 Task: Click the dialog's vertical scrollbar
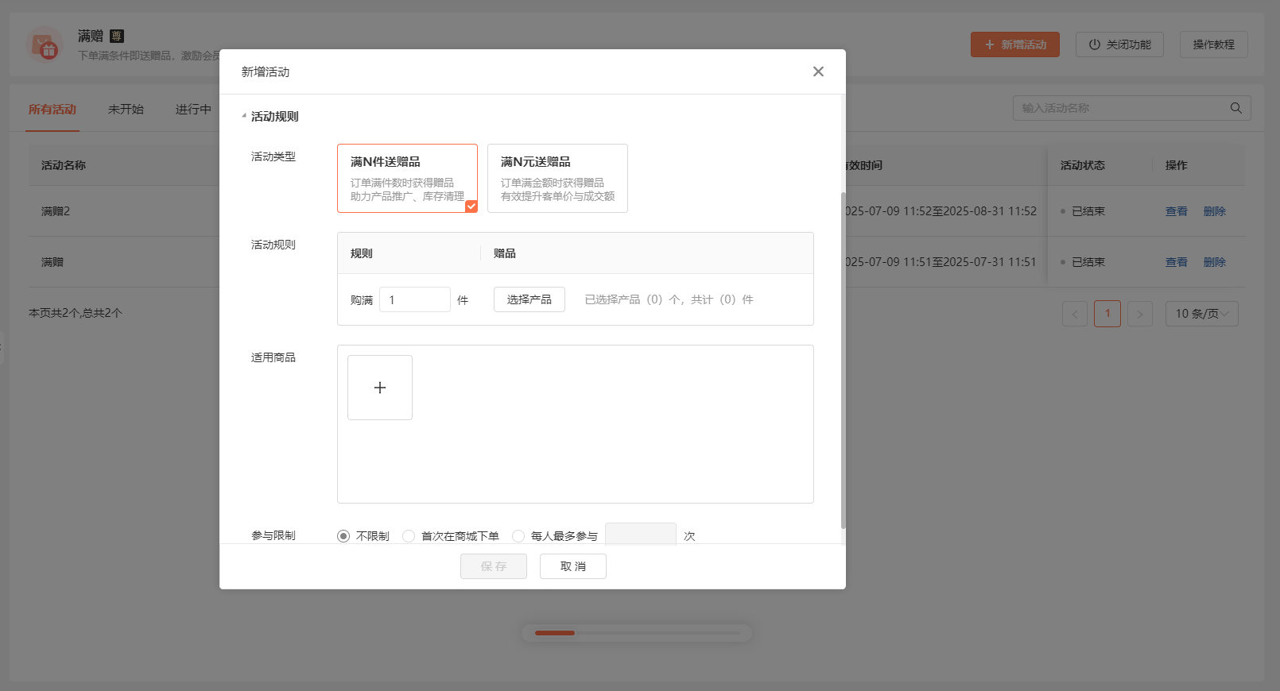[x=843, y=357]
